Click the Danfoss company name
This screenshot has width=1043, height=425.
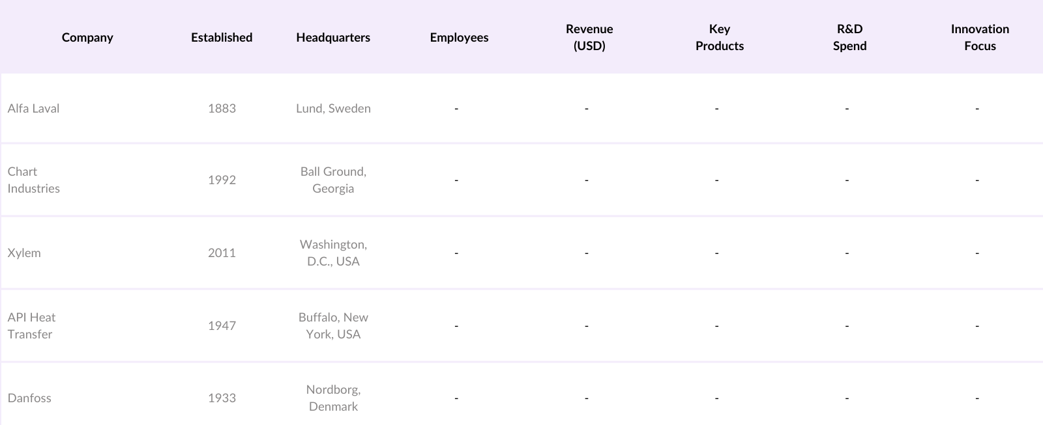29,398
